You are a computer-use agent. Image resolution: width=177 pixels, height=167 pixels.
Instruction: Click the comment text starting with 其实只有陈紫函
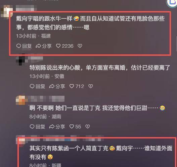(x=101, y=153)
